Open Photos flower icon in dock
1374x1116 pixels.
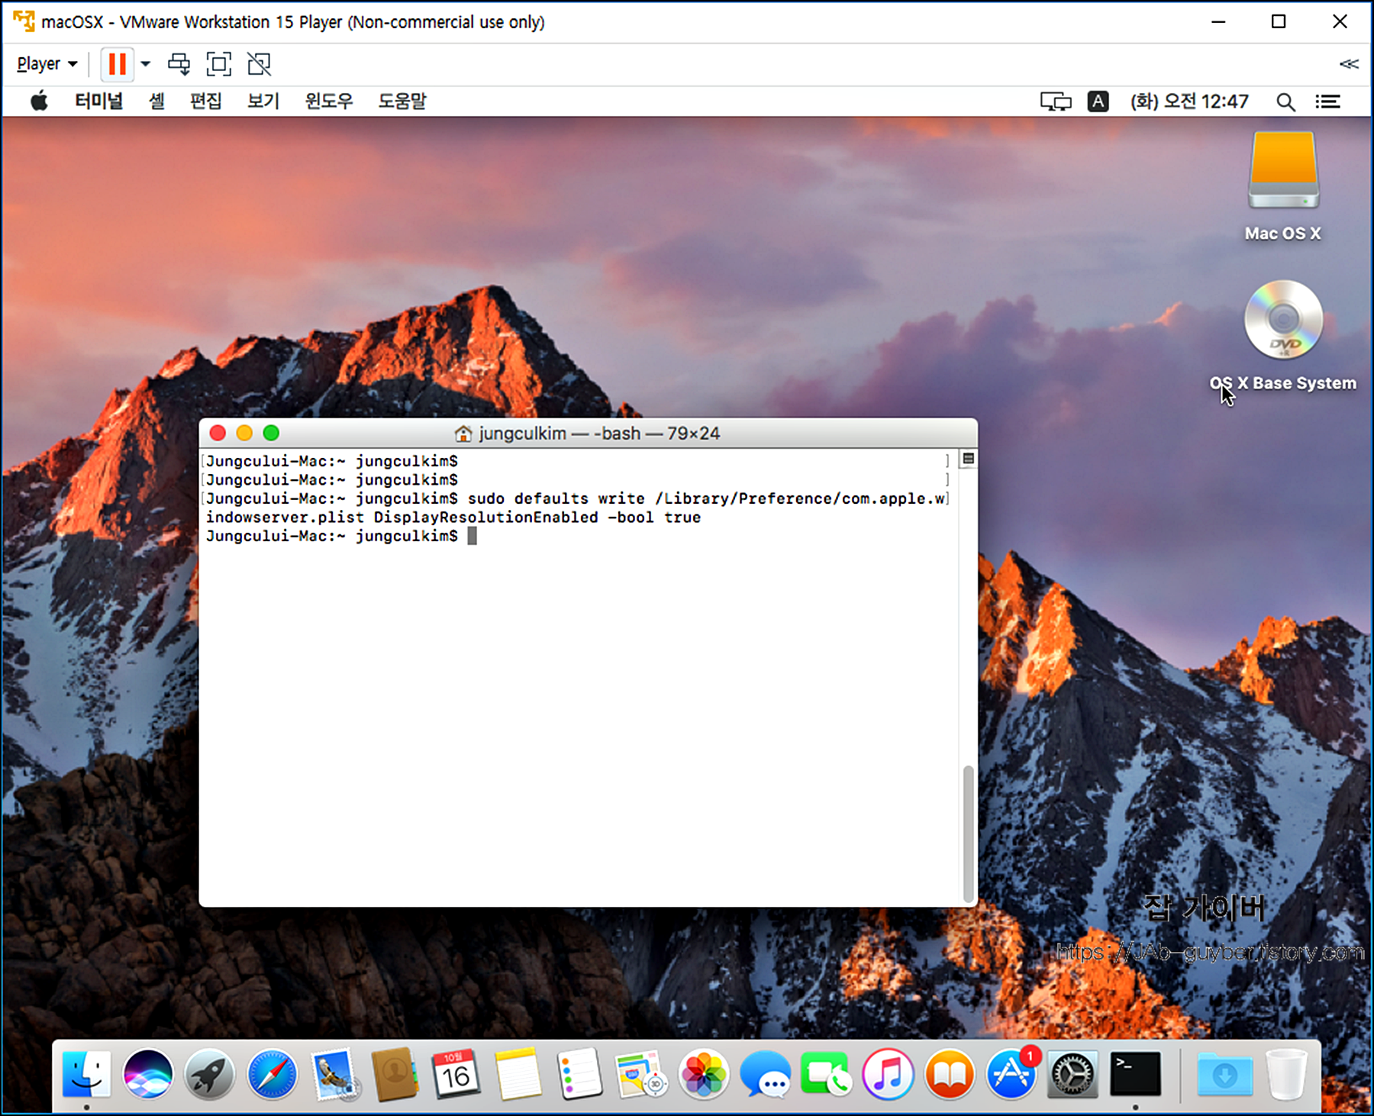point(703,1074)
